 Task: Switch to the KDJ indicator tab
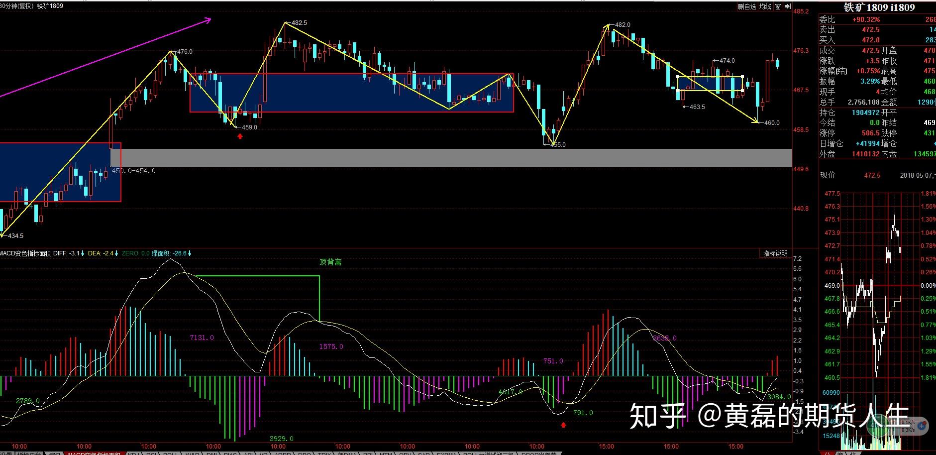tap(133, 454)
